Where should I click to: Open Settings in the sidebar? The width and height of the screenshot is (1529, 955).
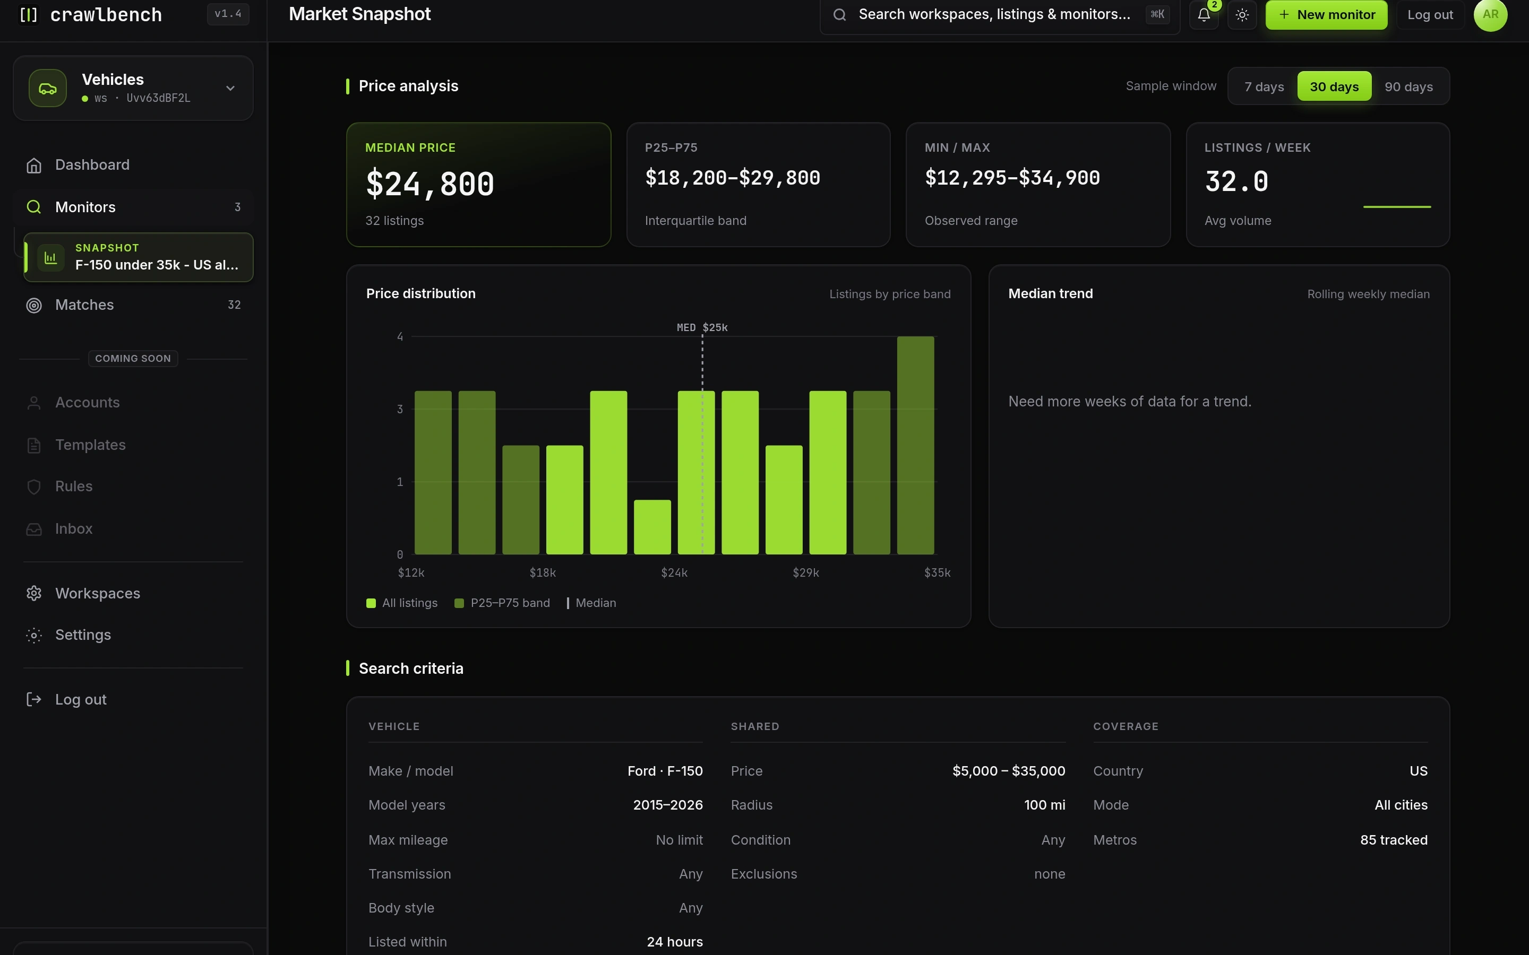pyautogui.click(x=133, y=636)
